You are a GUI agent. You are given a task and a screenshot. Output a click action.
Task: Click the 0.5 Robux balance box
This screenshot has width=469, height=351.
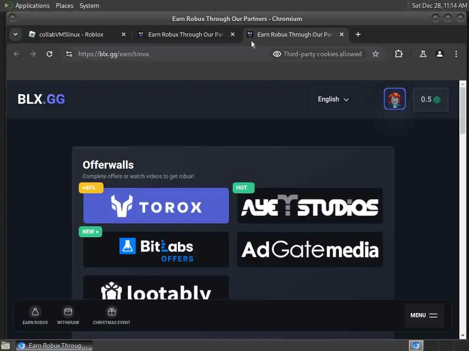(x=431, y=99)
